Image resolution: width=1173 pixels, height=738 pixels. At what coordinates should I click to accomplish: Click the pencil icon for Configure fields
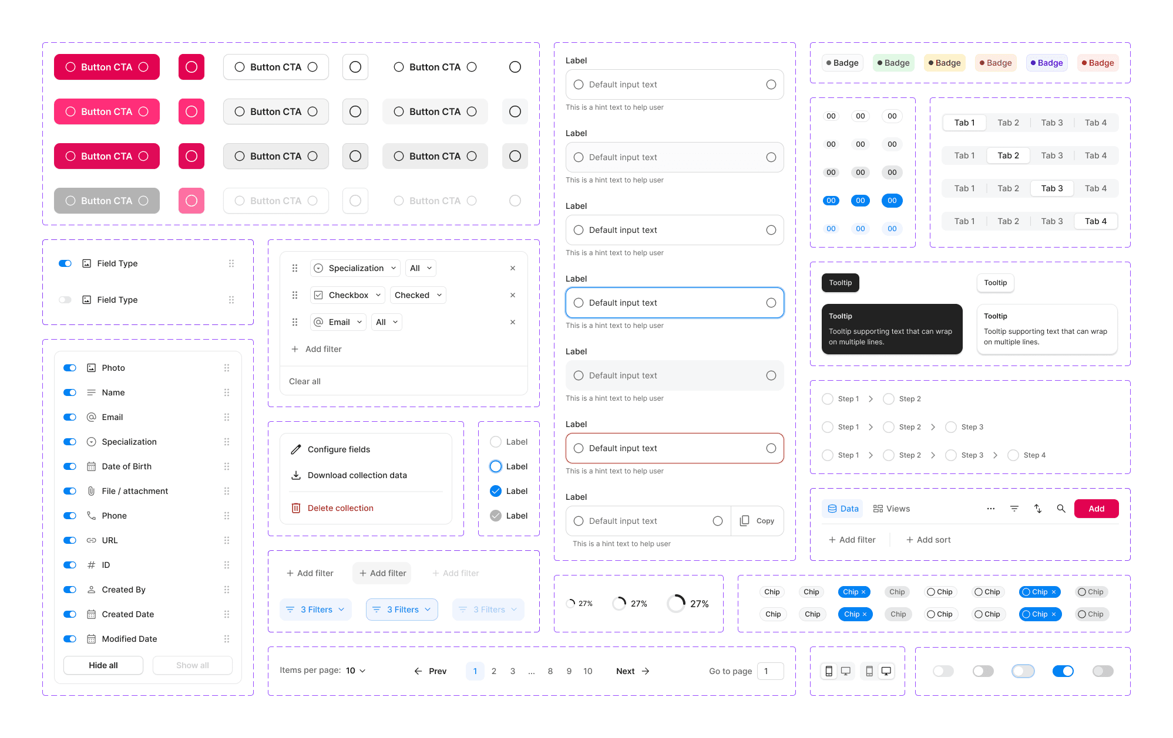[296, 449]
